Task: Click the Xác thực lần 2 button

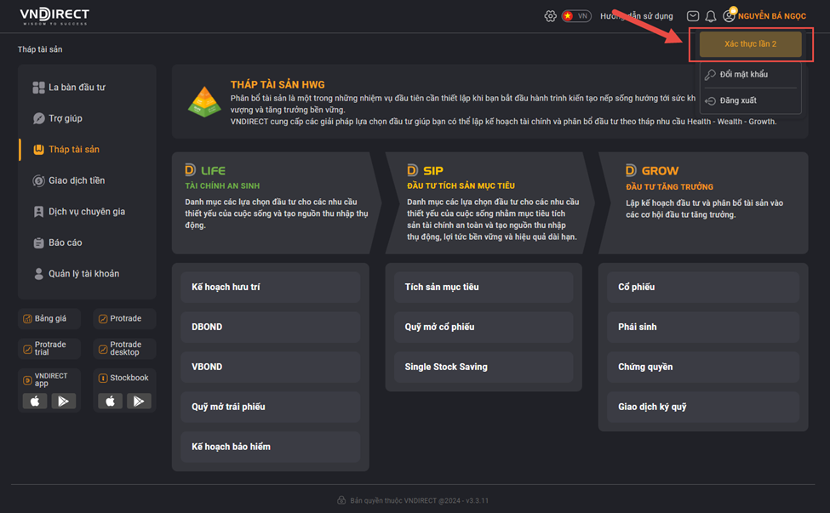Action: [x=751, y=44]
